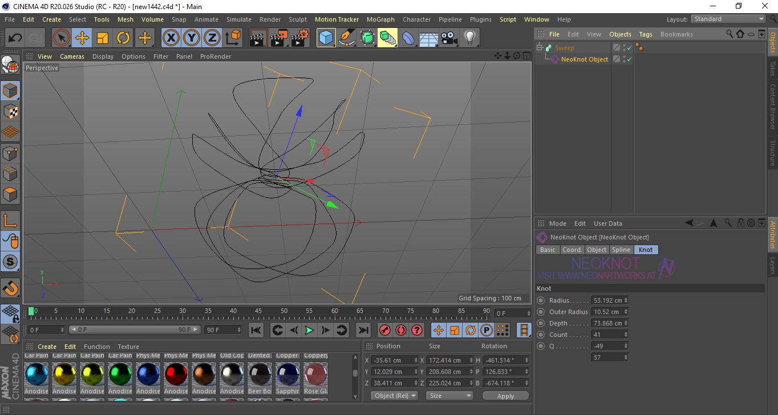Open the Object (Rel) dropdown
Screen dimensions: 778x415
[394, 396]
